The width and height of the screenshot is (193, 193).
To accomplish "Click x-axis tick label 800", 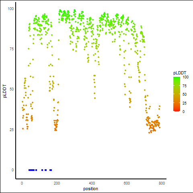I will tap(162, 183).
